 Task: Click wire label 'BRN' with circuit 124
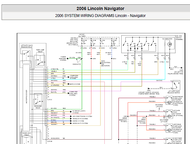[x=52, y=74]
